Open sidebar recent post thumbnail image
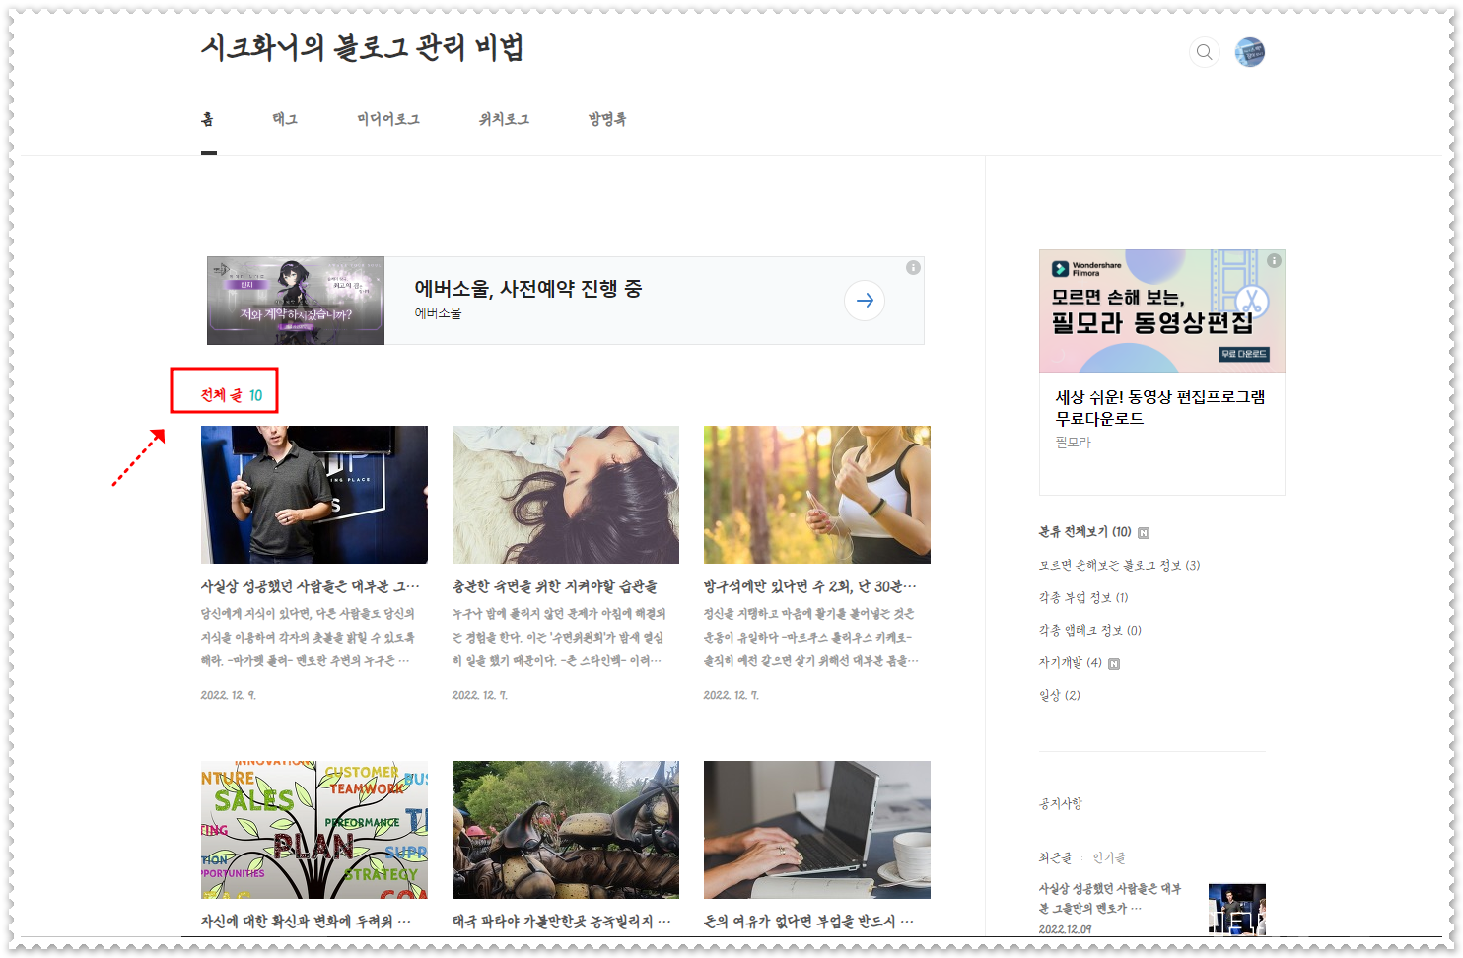The height and width of the screenshot is (958, 1463). click(x=1236, y=909)
